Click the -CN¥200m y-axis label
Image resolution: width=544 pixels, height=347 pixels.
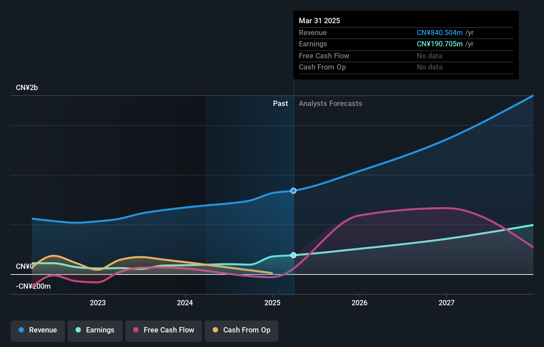tap(33, 286)
